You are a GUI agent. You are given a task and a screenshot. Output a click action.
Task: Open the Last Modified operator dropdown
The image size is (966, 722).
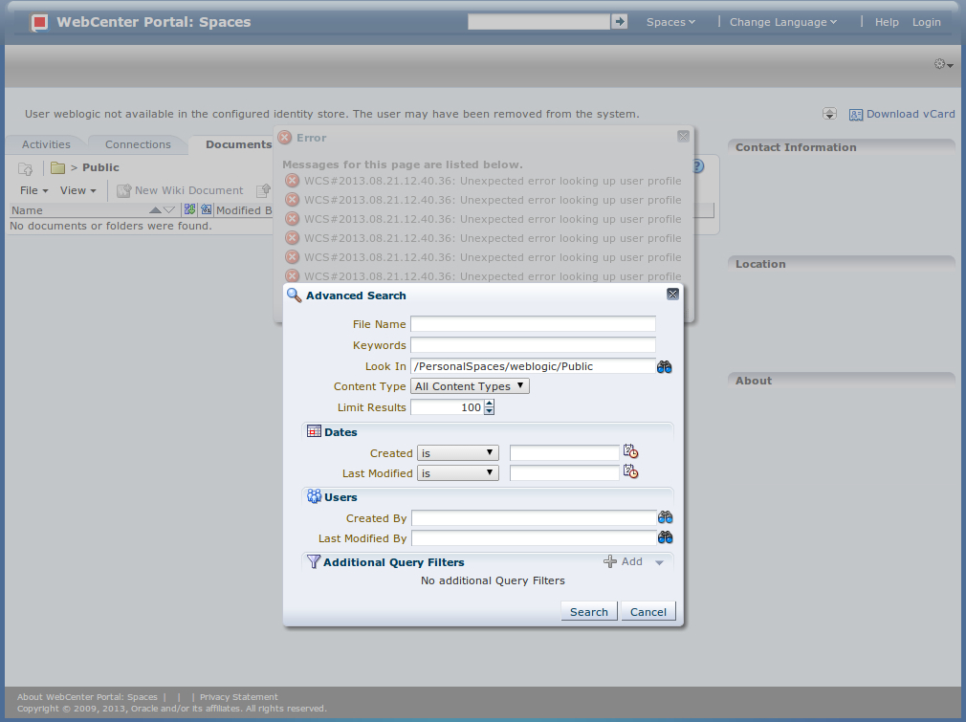point(458,473)
